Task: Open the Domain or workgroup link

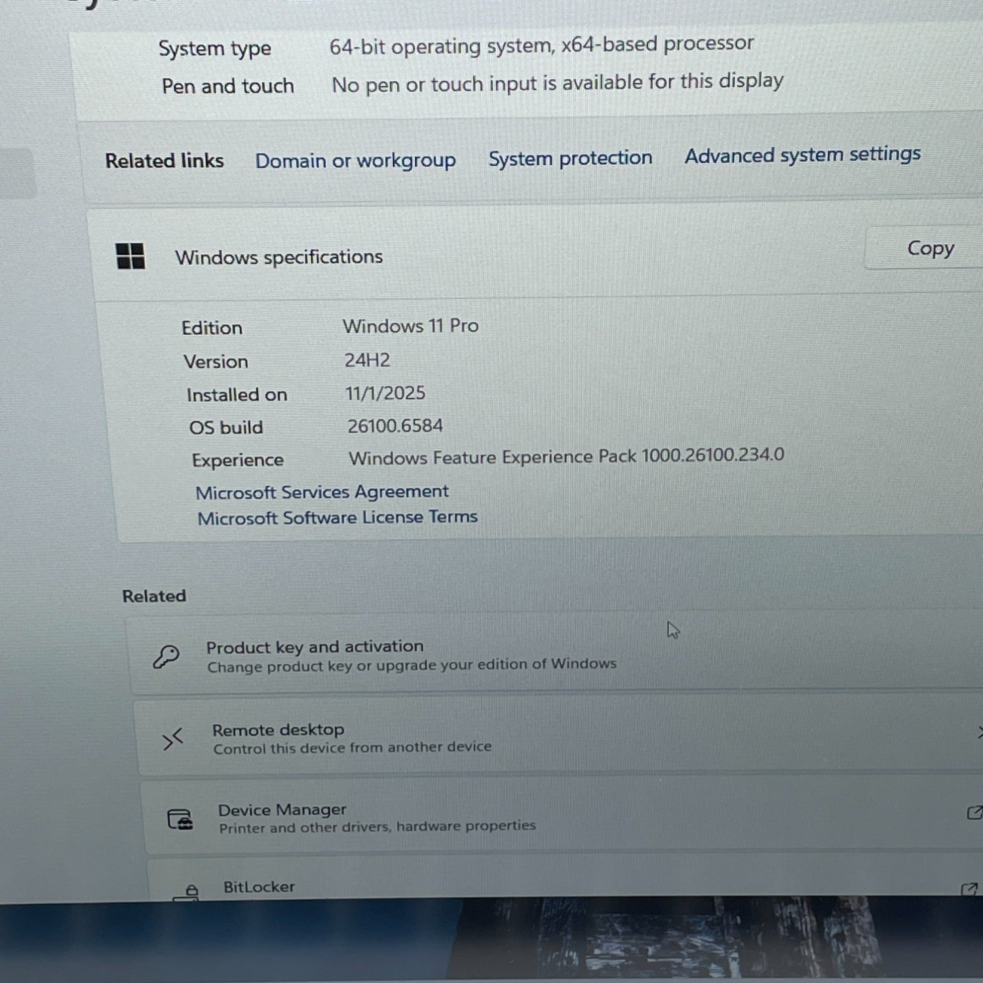Action: (355, 161)
